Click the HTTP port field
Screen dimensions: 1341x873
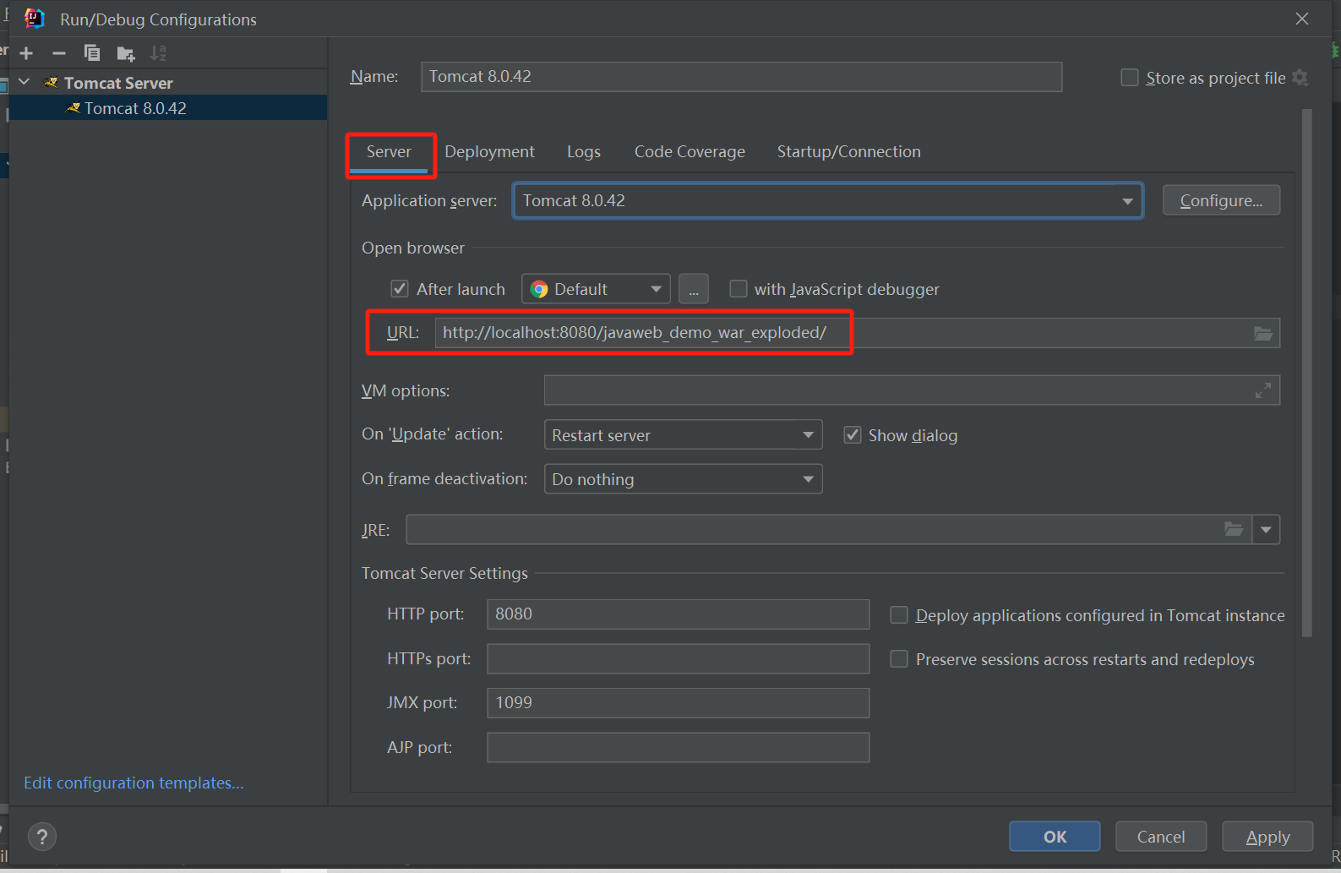click(x=678, y=614)
